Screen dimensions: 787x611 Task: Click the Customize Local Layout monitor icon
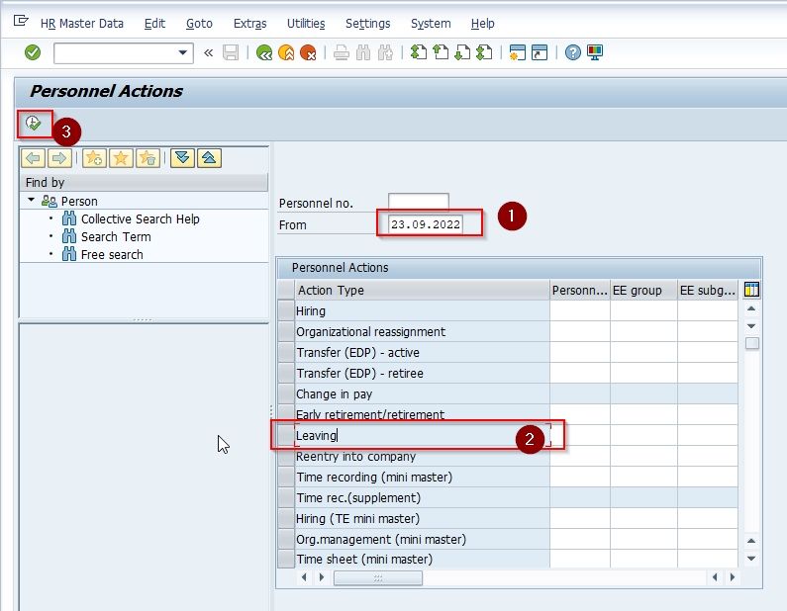pyautogui.click(x=595, y=52)
